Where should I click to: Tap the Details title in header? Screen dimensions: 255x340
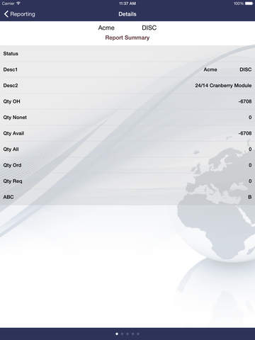(127, 14)
